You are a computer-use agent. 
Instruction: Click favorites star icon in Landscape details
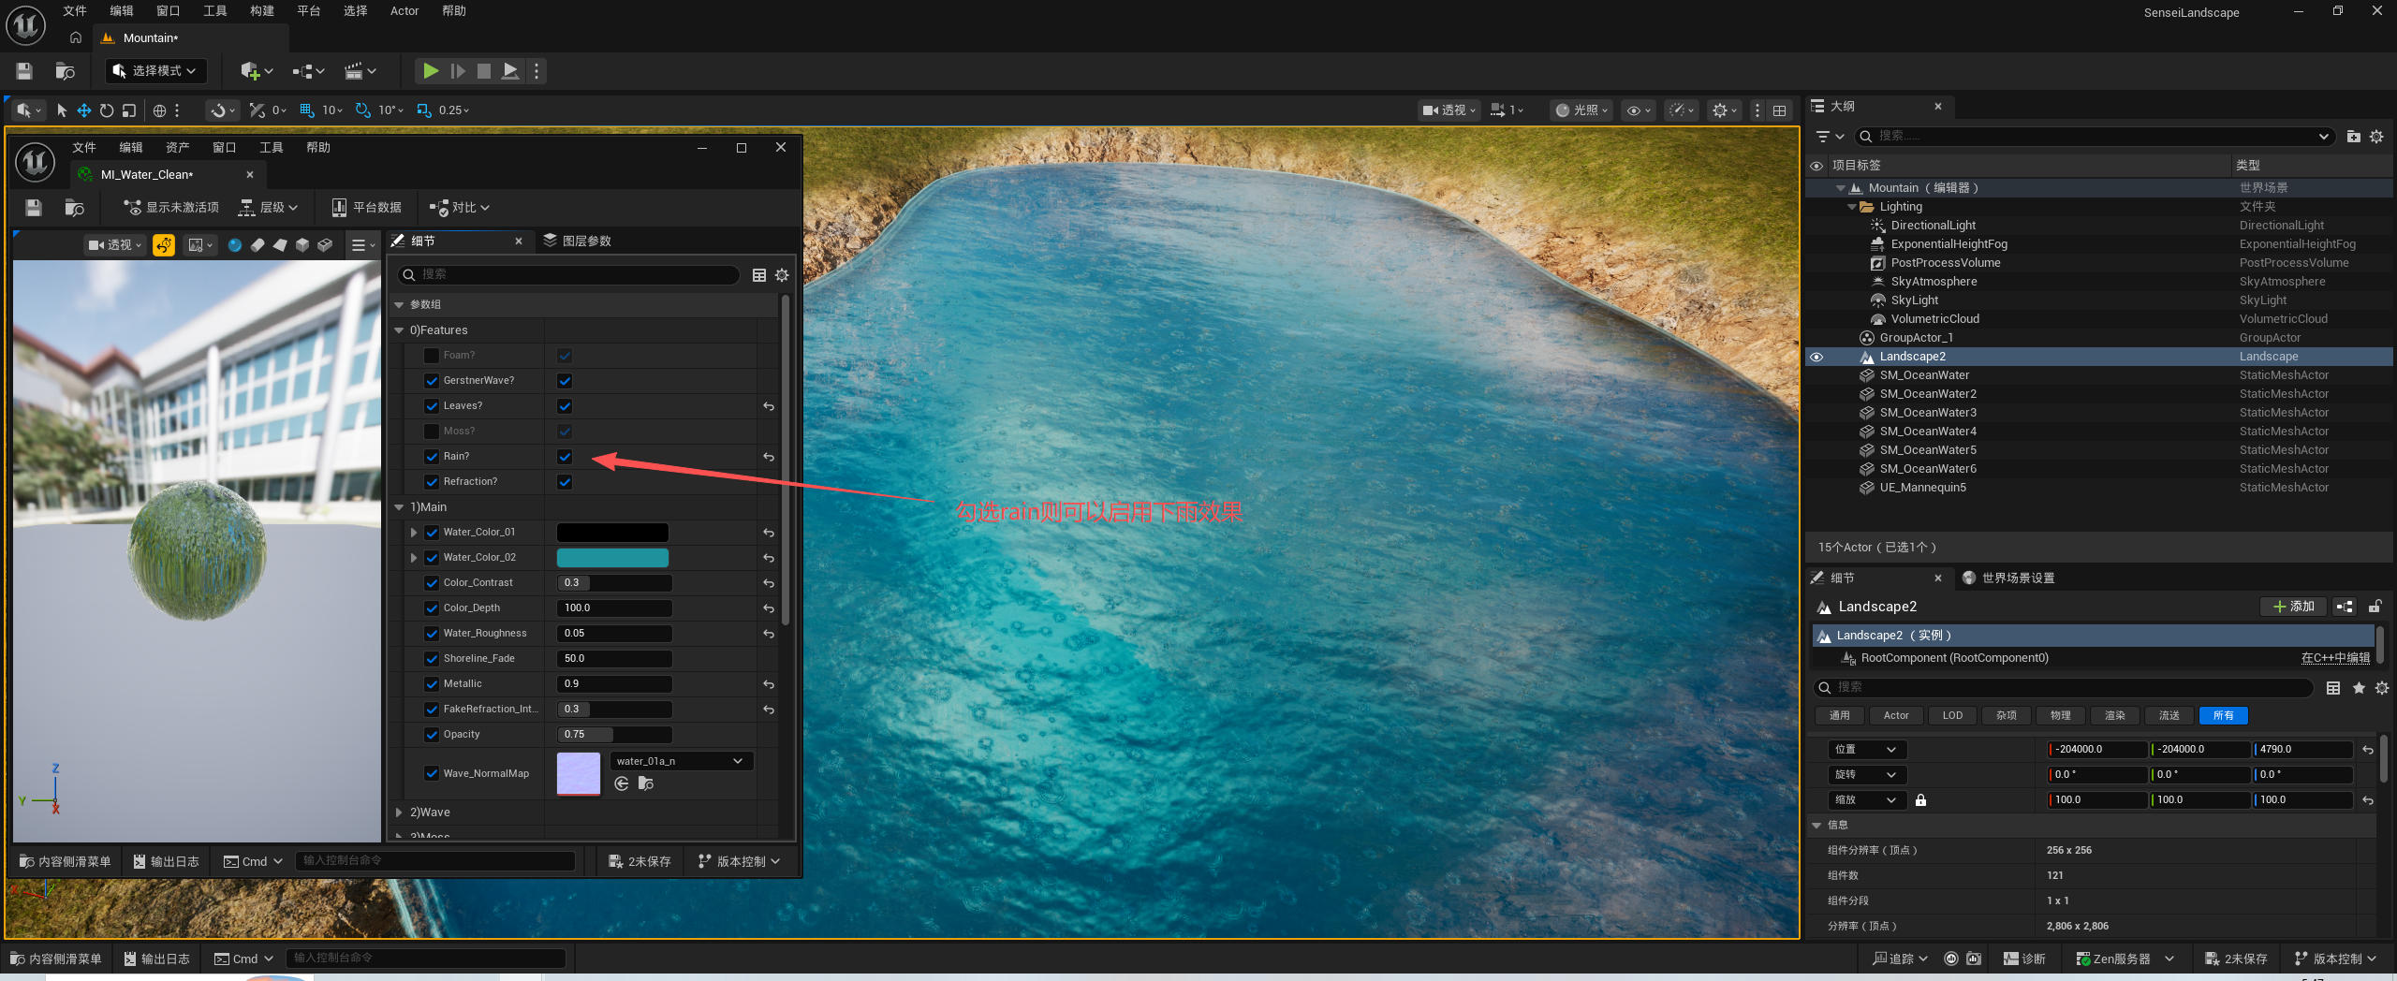(2359, 688)
